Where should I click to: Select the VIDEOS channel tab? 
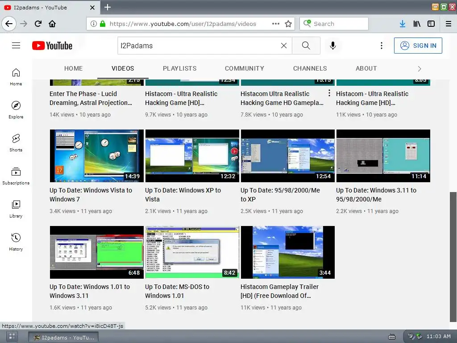123,68
